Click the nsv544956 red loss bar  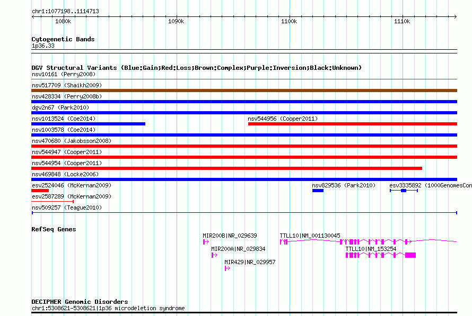tap(353, 124)
